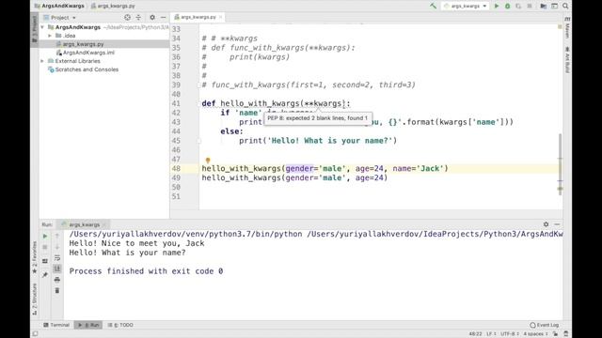The width and height of the screenshot is (602, 338).
Task: Open the Maven tool window stripe
Action: [567, 27]
